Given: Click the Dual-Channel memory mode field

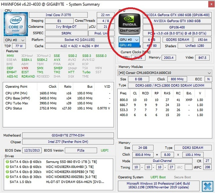Looking at the screenshot, I should (x=162, y=161).
